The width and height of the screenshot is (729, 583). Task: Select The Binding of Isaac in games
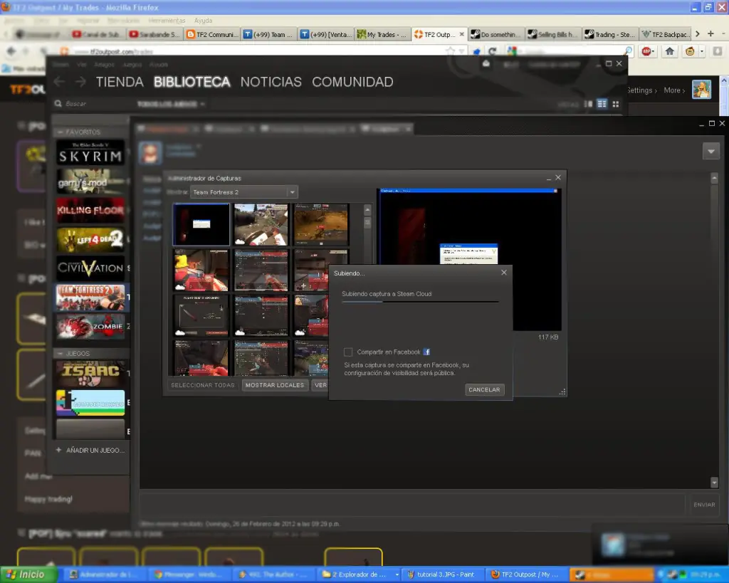click(90, 374)
